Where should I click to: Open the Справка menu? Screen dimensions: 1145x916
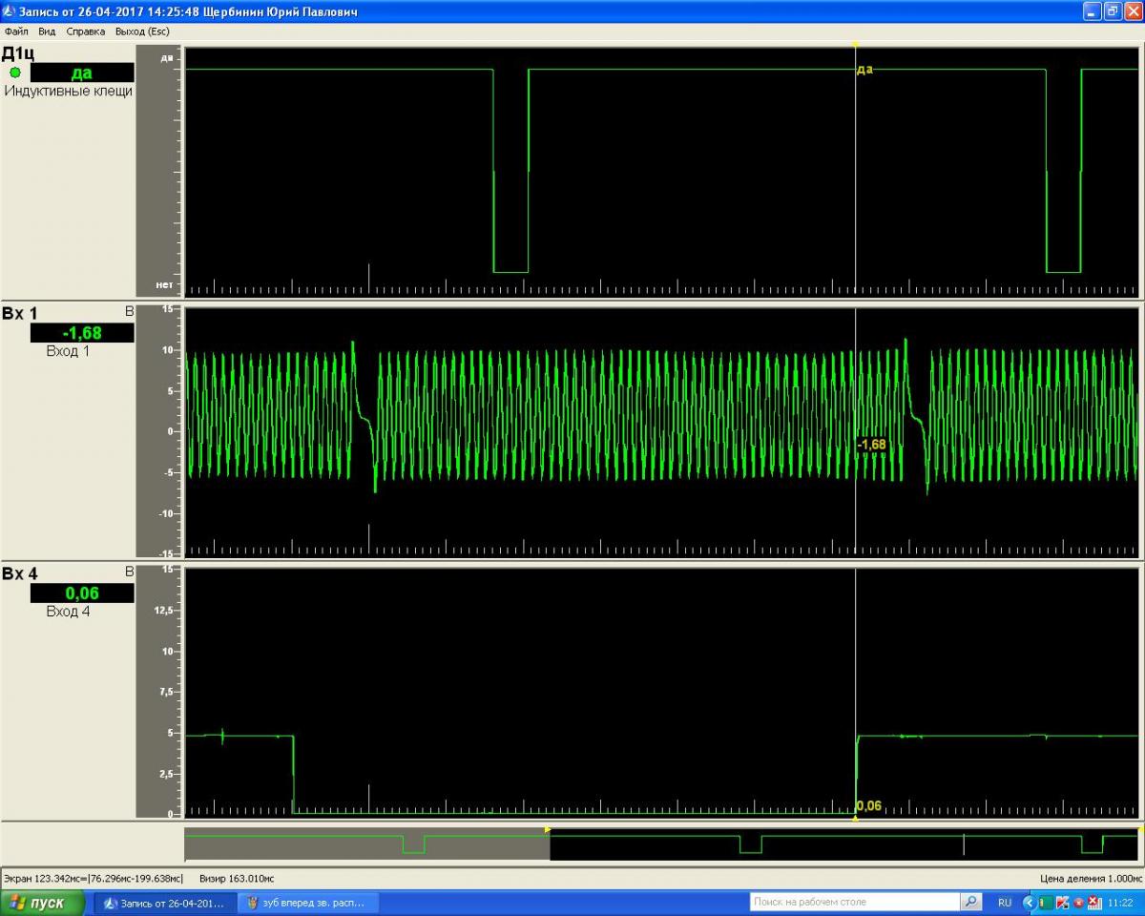[x=86, y=31]
